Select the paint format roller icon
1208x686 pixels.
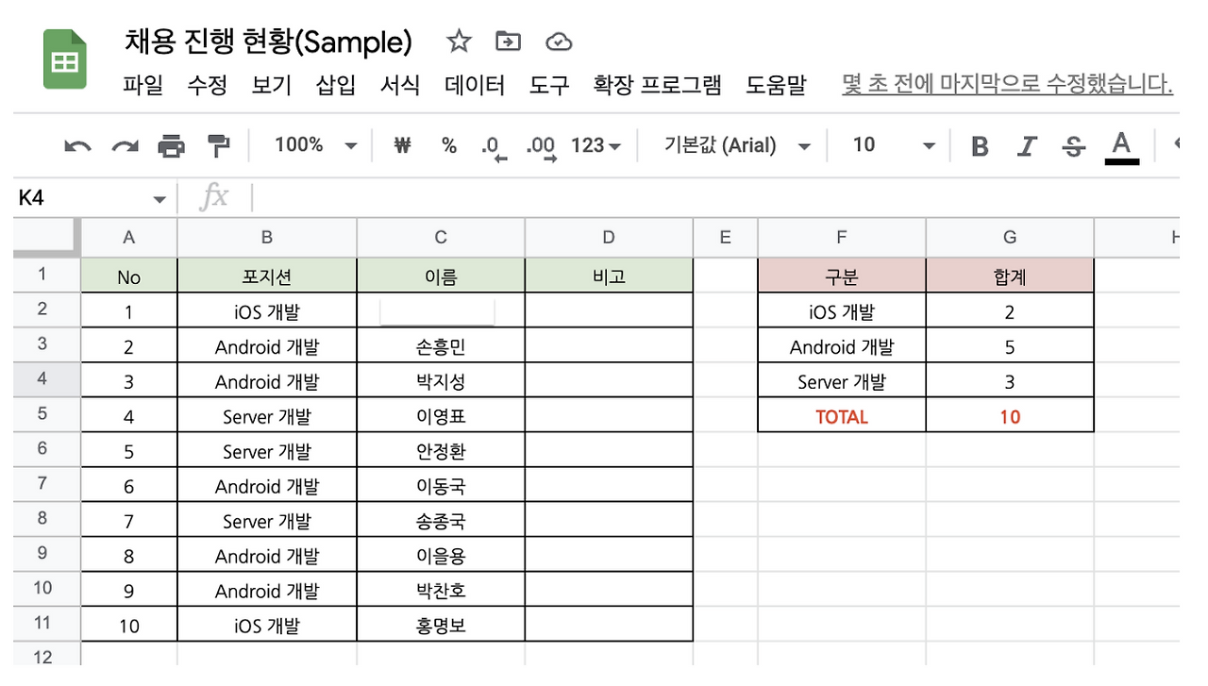[218, 145]
